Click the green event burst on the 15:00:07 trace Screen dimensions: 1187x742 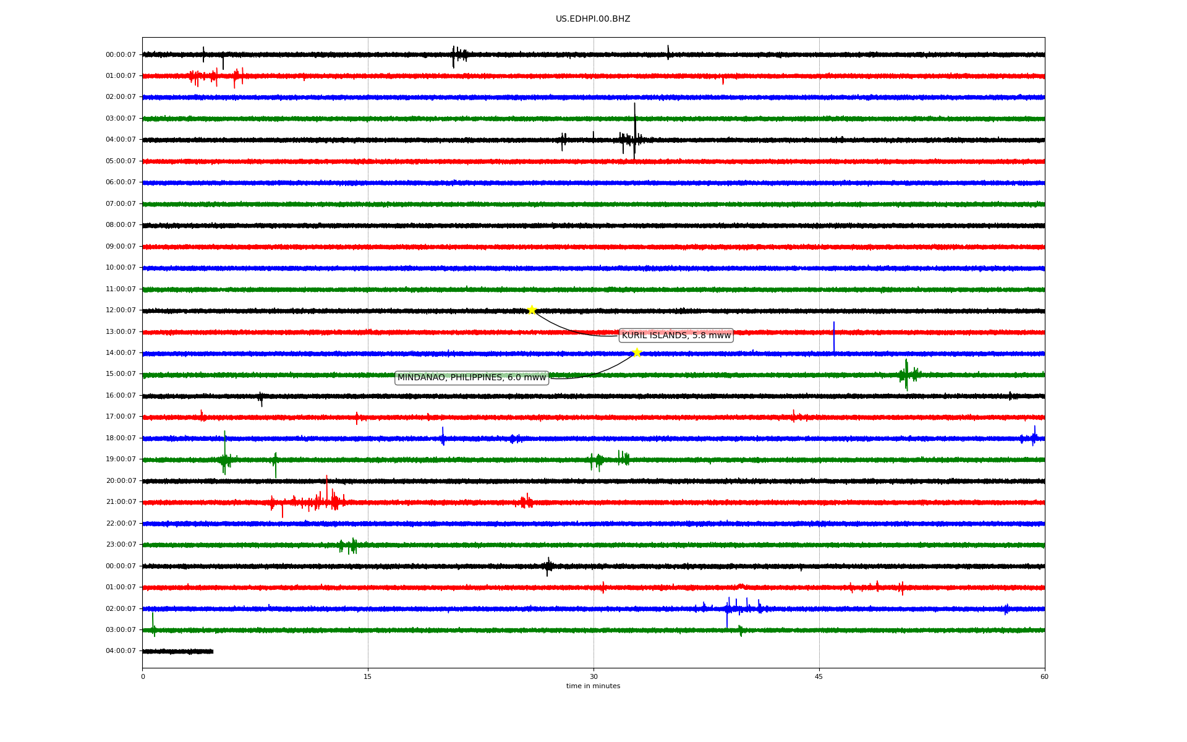pyautogui.click(x=907, y=373)
